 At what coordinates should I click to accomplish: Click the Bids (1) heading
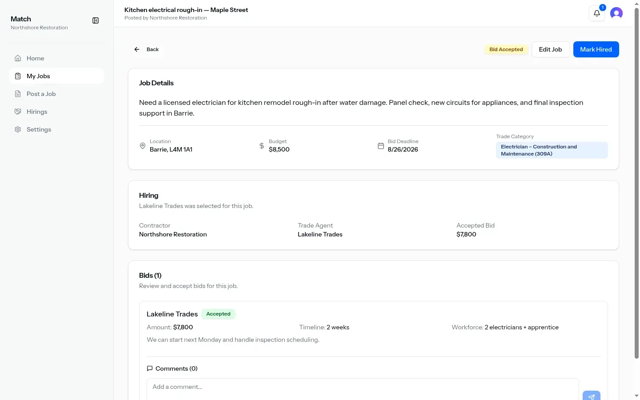click(x=150, y=276)
